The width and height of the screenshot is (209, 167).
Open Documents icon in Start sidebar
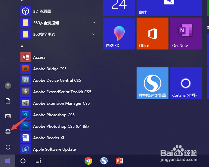(8, 101)
